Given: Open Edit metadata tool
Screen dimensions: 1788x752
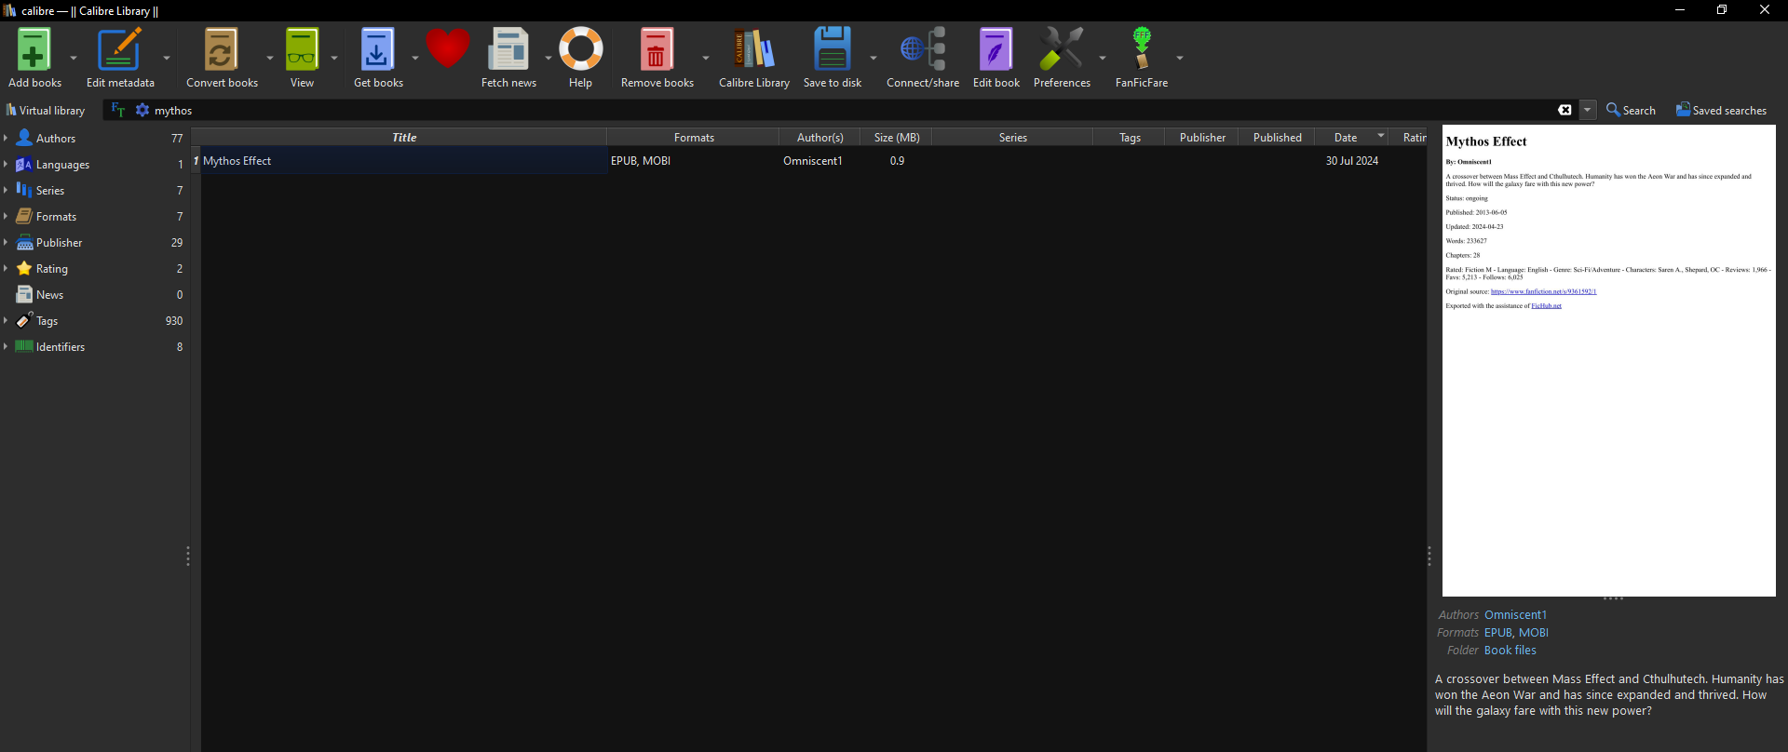Looking at the screenshot, I should pyautogui.click(x=120, y=49).
